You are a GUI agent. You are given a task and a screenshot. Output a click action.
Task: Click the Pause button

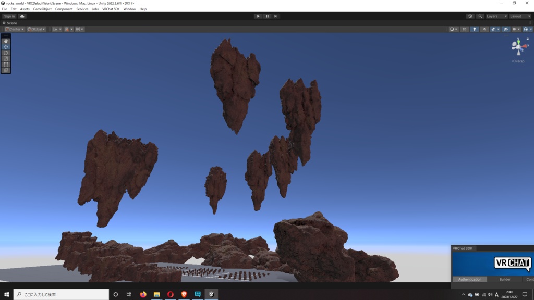pos(267,16)
